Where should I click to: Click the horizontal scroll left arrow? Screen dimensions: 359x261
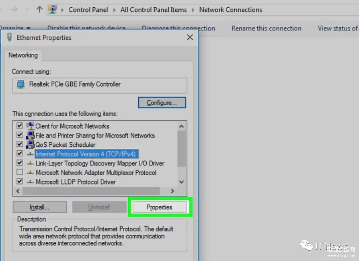click(18, 191)
